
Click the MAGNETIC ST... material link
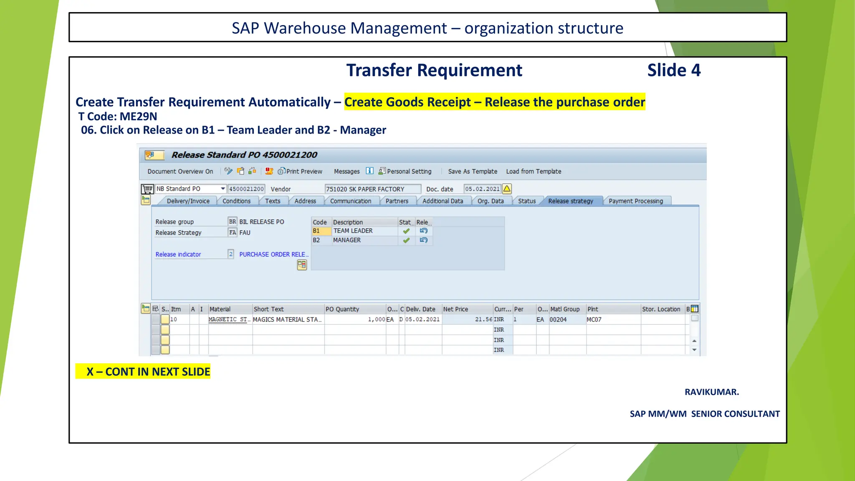tap(230, 319)
